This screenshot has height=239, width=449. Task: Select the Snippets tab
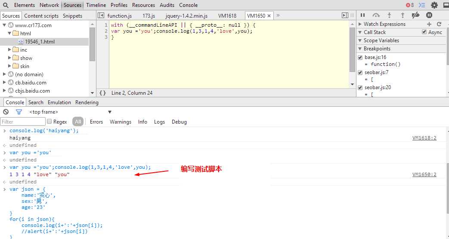coord(72,16)
